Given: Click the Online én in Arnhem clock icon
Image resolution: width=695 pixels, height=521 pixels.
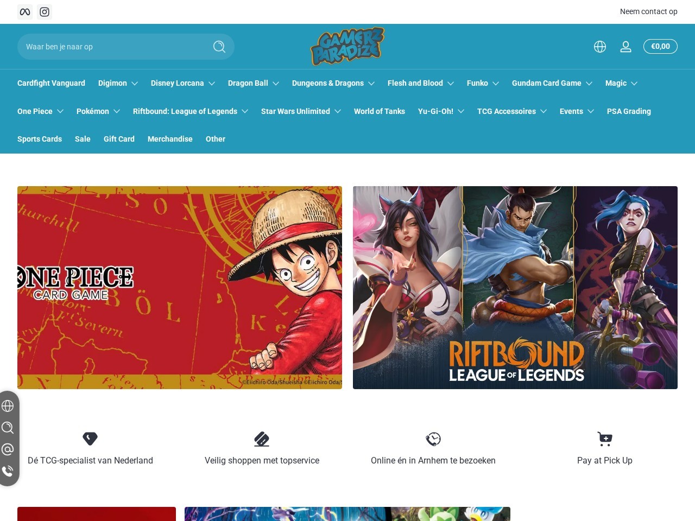Looking at the screenshot, I should pyautogui.click(x=433, y=439).
